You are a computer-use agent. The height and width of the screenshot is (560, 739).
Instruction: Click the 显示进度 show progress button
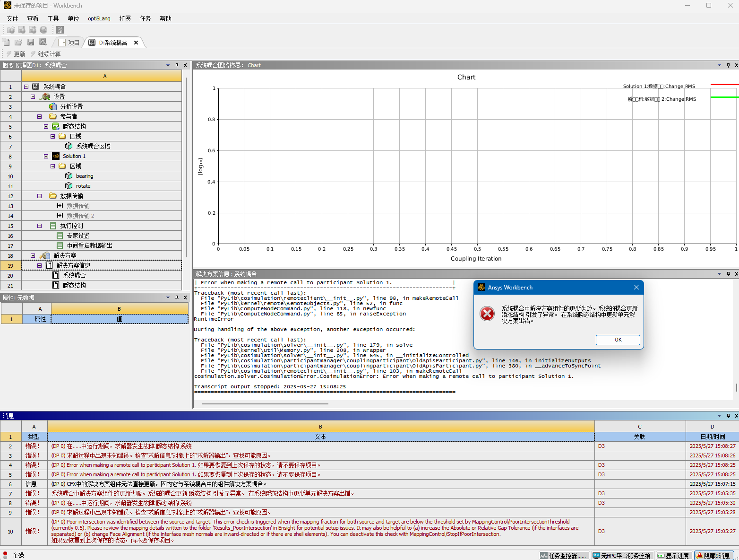tap(673, 555)
